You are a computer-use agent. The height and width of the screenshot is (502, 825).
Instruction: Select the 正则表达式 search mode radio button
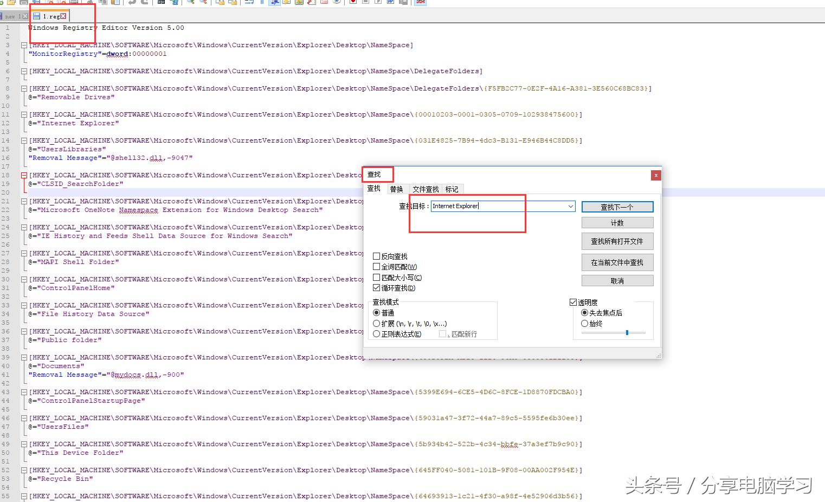(x=377, y=334)
